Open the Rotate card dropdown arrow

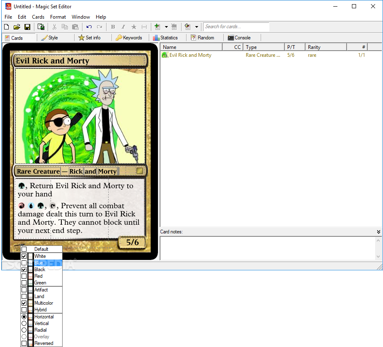coord(196,27)
